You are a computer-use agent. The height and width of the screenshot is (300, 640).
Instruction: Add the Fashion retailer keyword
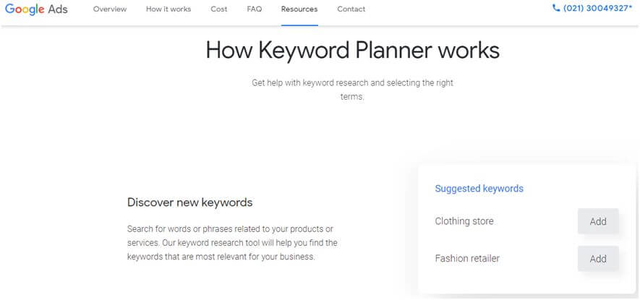click(598, 259)
